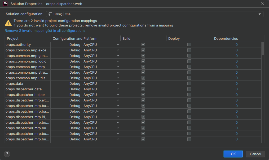
Task: Close the Solution Properties dialog
Action: pyautogui.click(x=263, y=4)
